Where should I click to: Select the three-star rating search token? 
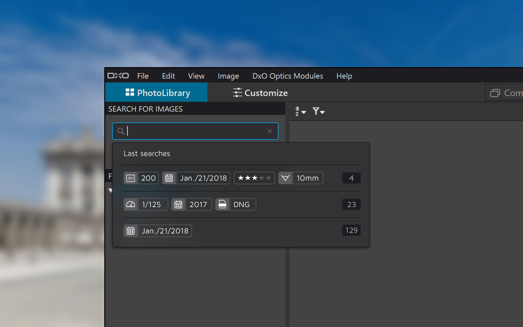coord(254,178)
